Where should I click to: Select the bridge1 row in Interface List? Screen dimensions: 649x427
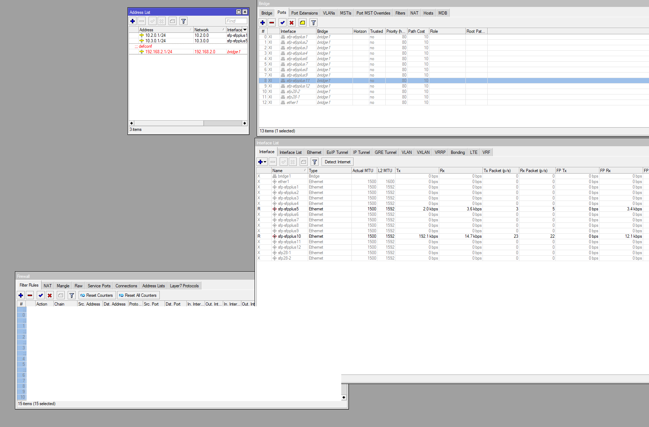(x=453, y=176)
